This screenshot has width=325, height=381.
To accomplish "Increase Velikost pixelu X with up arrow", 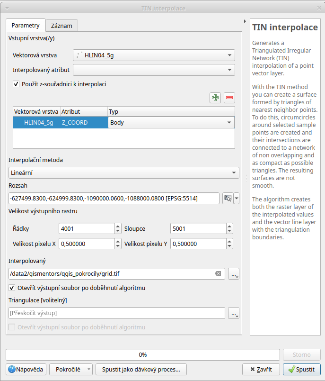I will [118, 241].
